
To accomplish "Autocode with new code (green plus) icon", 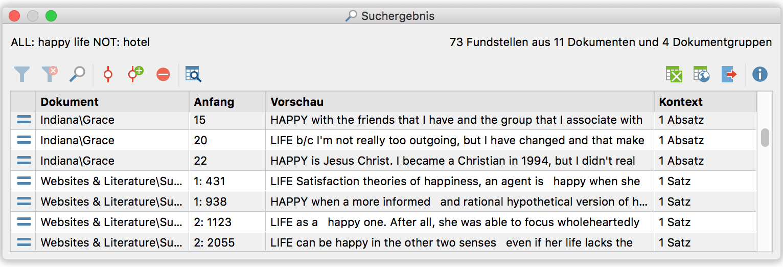I will (x=135, y=75).
